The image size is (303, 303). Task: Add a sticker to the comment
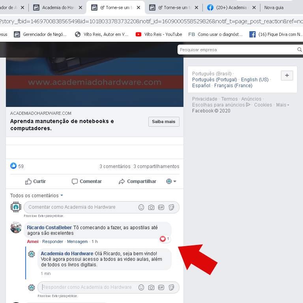click(x=171, y=208)
